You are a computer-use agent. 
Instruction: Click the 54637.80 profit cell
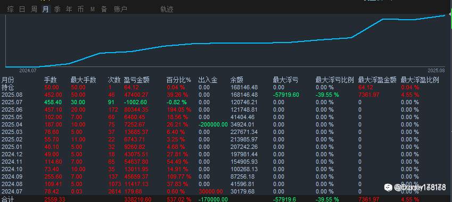point(136,162)
